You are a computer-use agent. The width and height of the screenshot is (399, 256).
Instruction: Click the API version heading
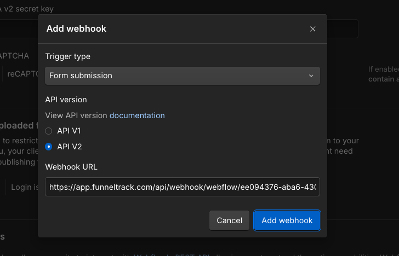coord(66,100)
